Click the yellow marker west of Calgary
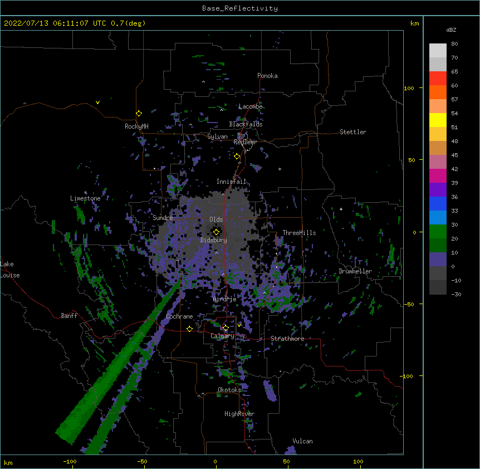 click(189, 329)
